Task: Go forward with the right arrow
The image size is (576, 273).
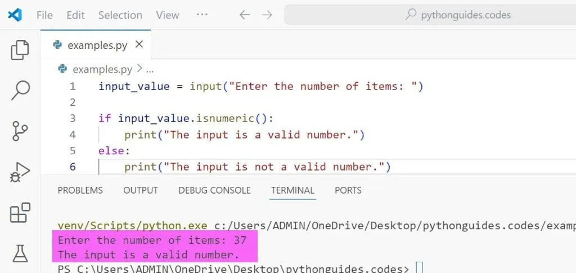Action: (x=267, y=15)
